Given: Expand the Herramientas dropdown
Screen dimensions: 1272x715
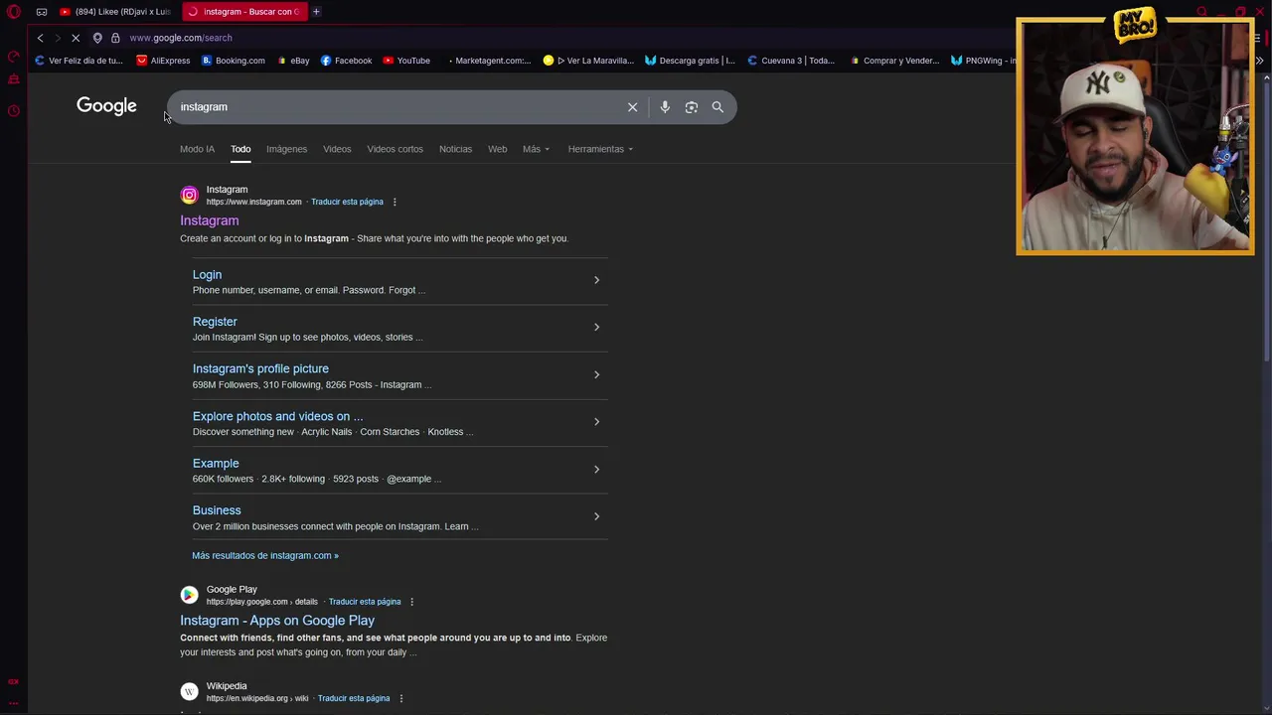Looking at the screenshot, I should 600,149.
